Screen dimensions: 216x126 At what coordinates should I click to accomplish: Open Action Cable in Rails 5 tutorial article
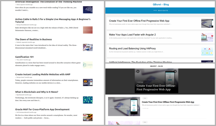[x=53, y=21]
